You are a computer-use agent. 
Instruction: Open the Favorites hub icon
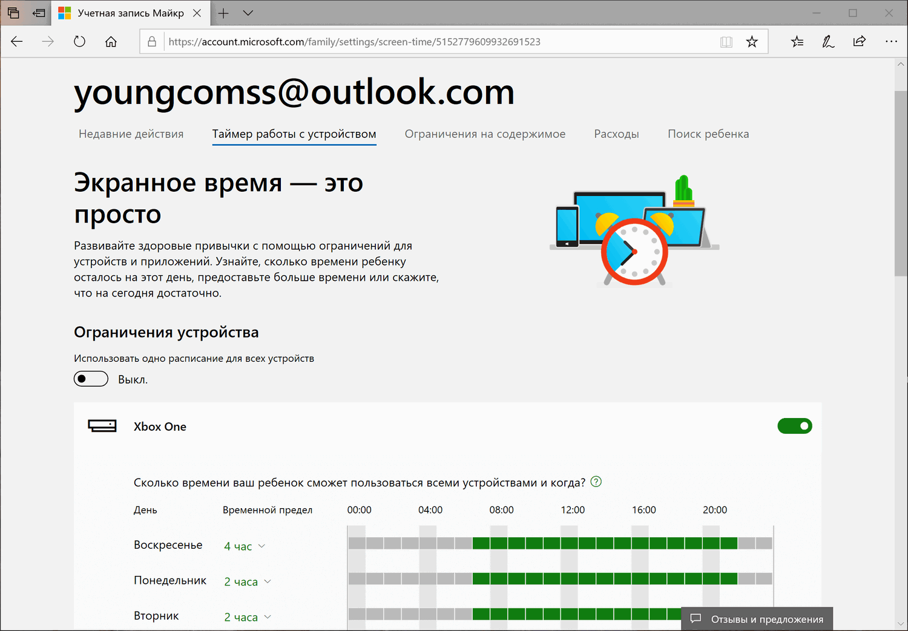point(797,42)
